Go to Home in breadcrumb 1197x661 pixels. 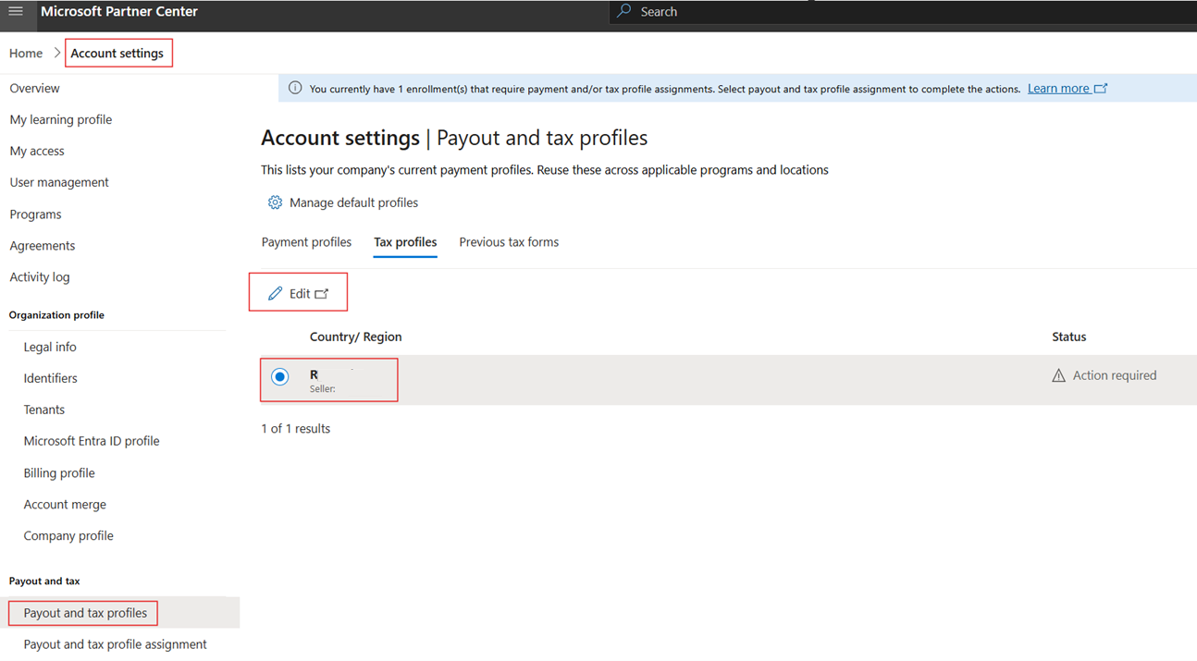(26, 54)
